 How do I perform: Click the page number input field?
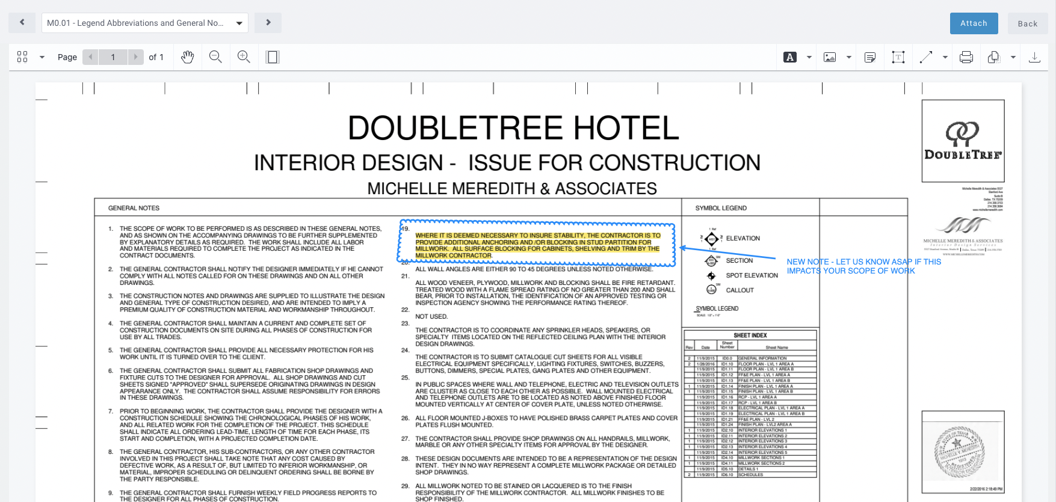click(x=113, y=57)
